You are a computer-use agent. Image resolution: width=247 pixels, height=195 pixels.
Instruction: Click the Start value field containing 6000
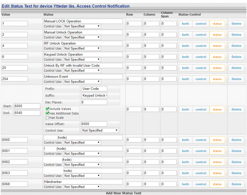(x=27, y=106)
